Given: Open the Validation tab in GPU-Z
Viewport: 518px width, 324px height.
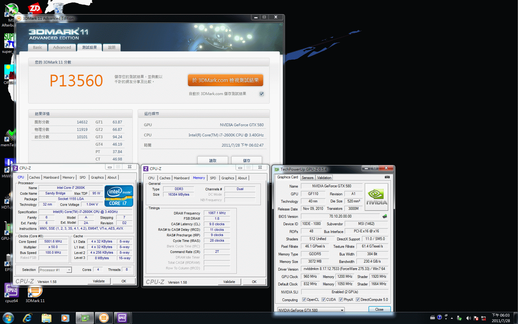Looking at the screenshot, I should pyautogui.click(x=324, y=178).
